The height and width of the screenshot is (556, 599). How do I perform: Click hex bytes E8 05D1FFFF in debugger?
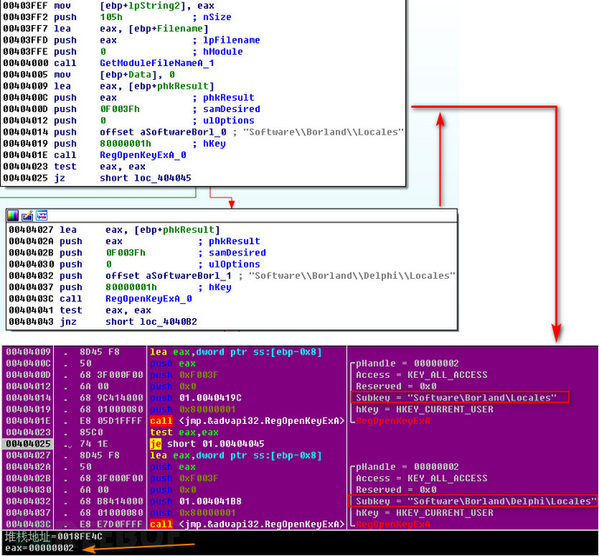coord(111,420)
